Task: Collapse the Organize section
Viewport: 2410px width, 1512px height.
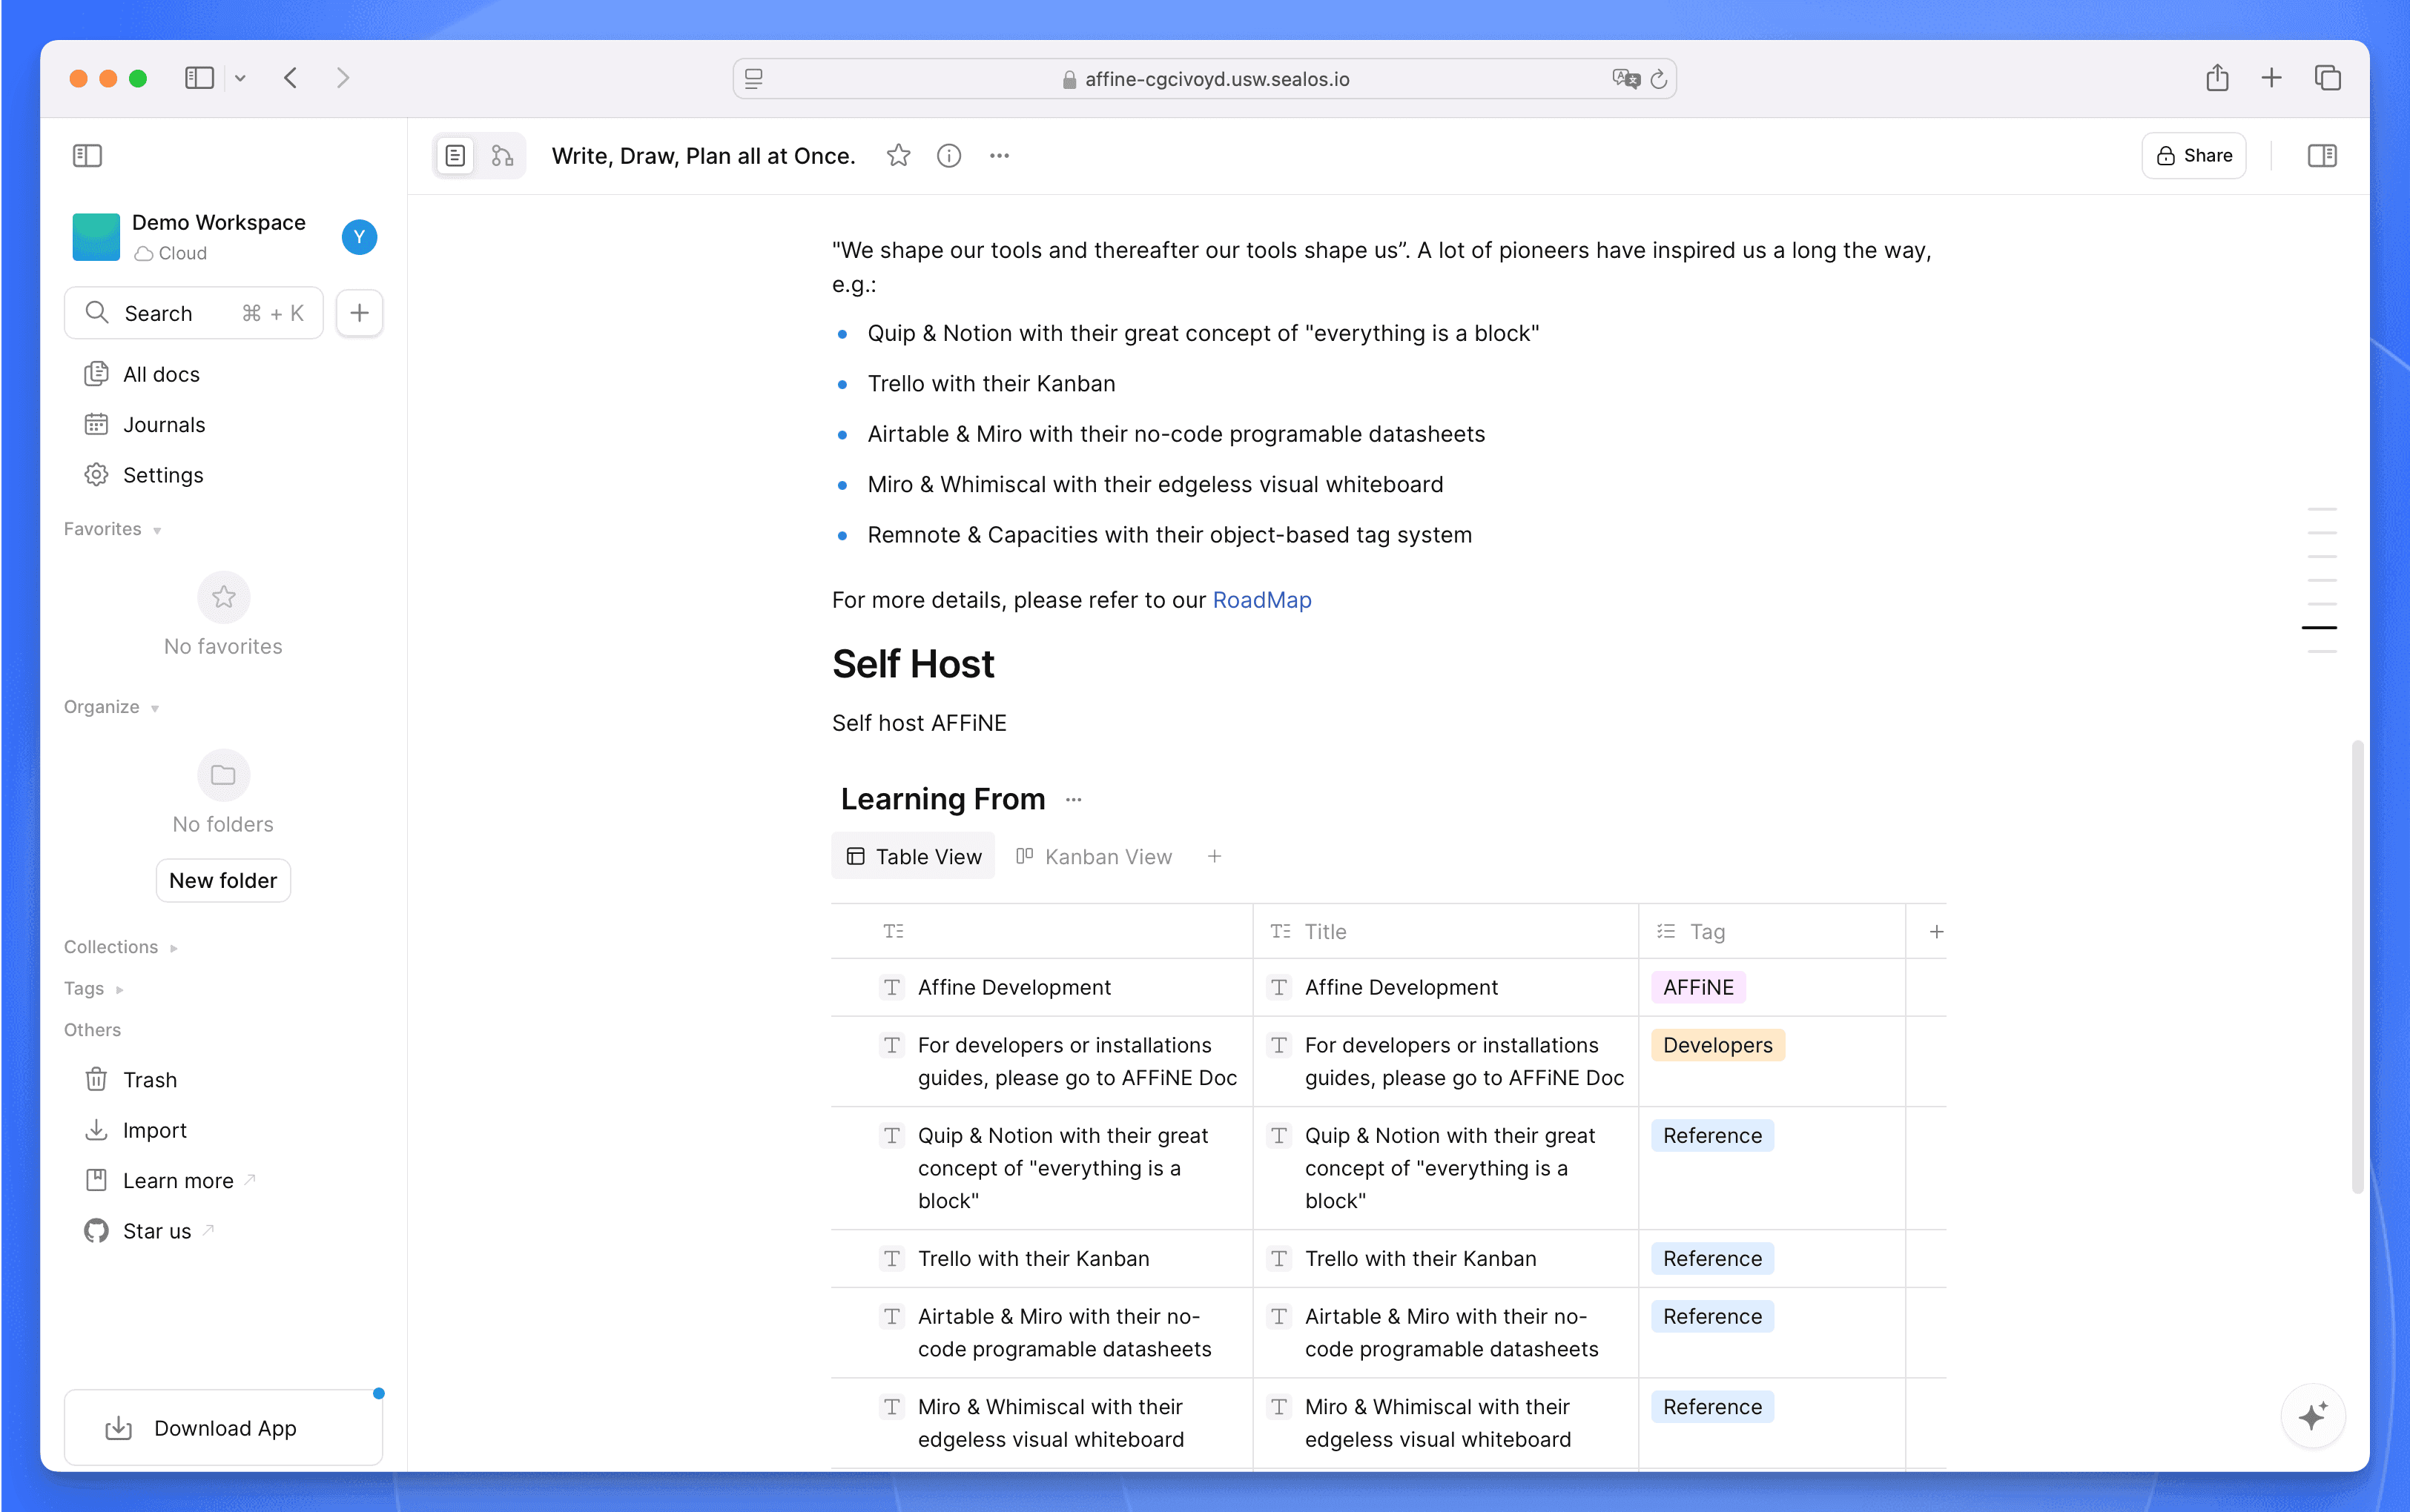Action: point(155,707)
